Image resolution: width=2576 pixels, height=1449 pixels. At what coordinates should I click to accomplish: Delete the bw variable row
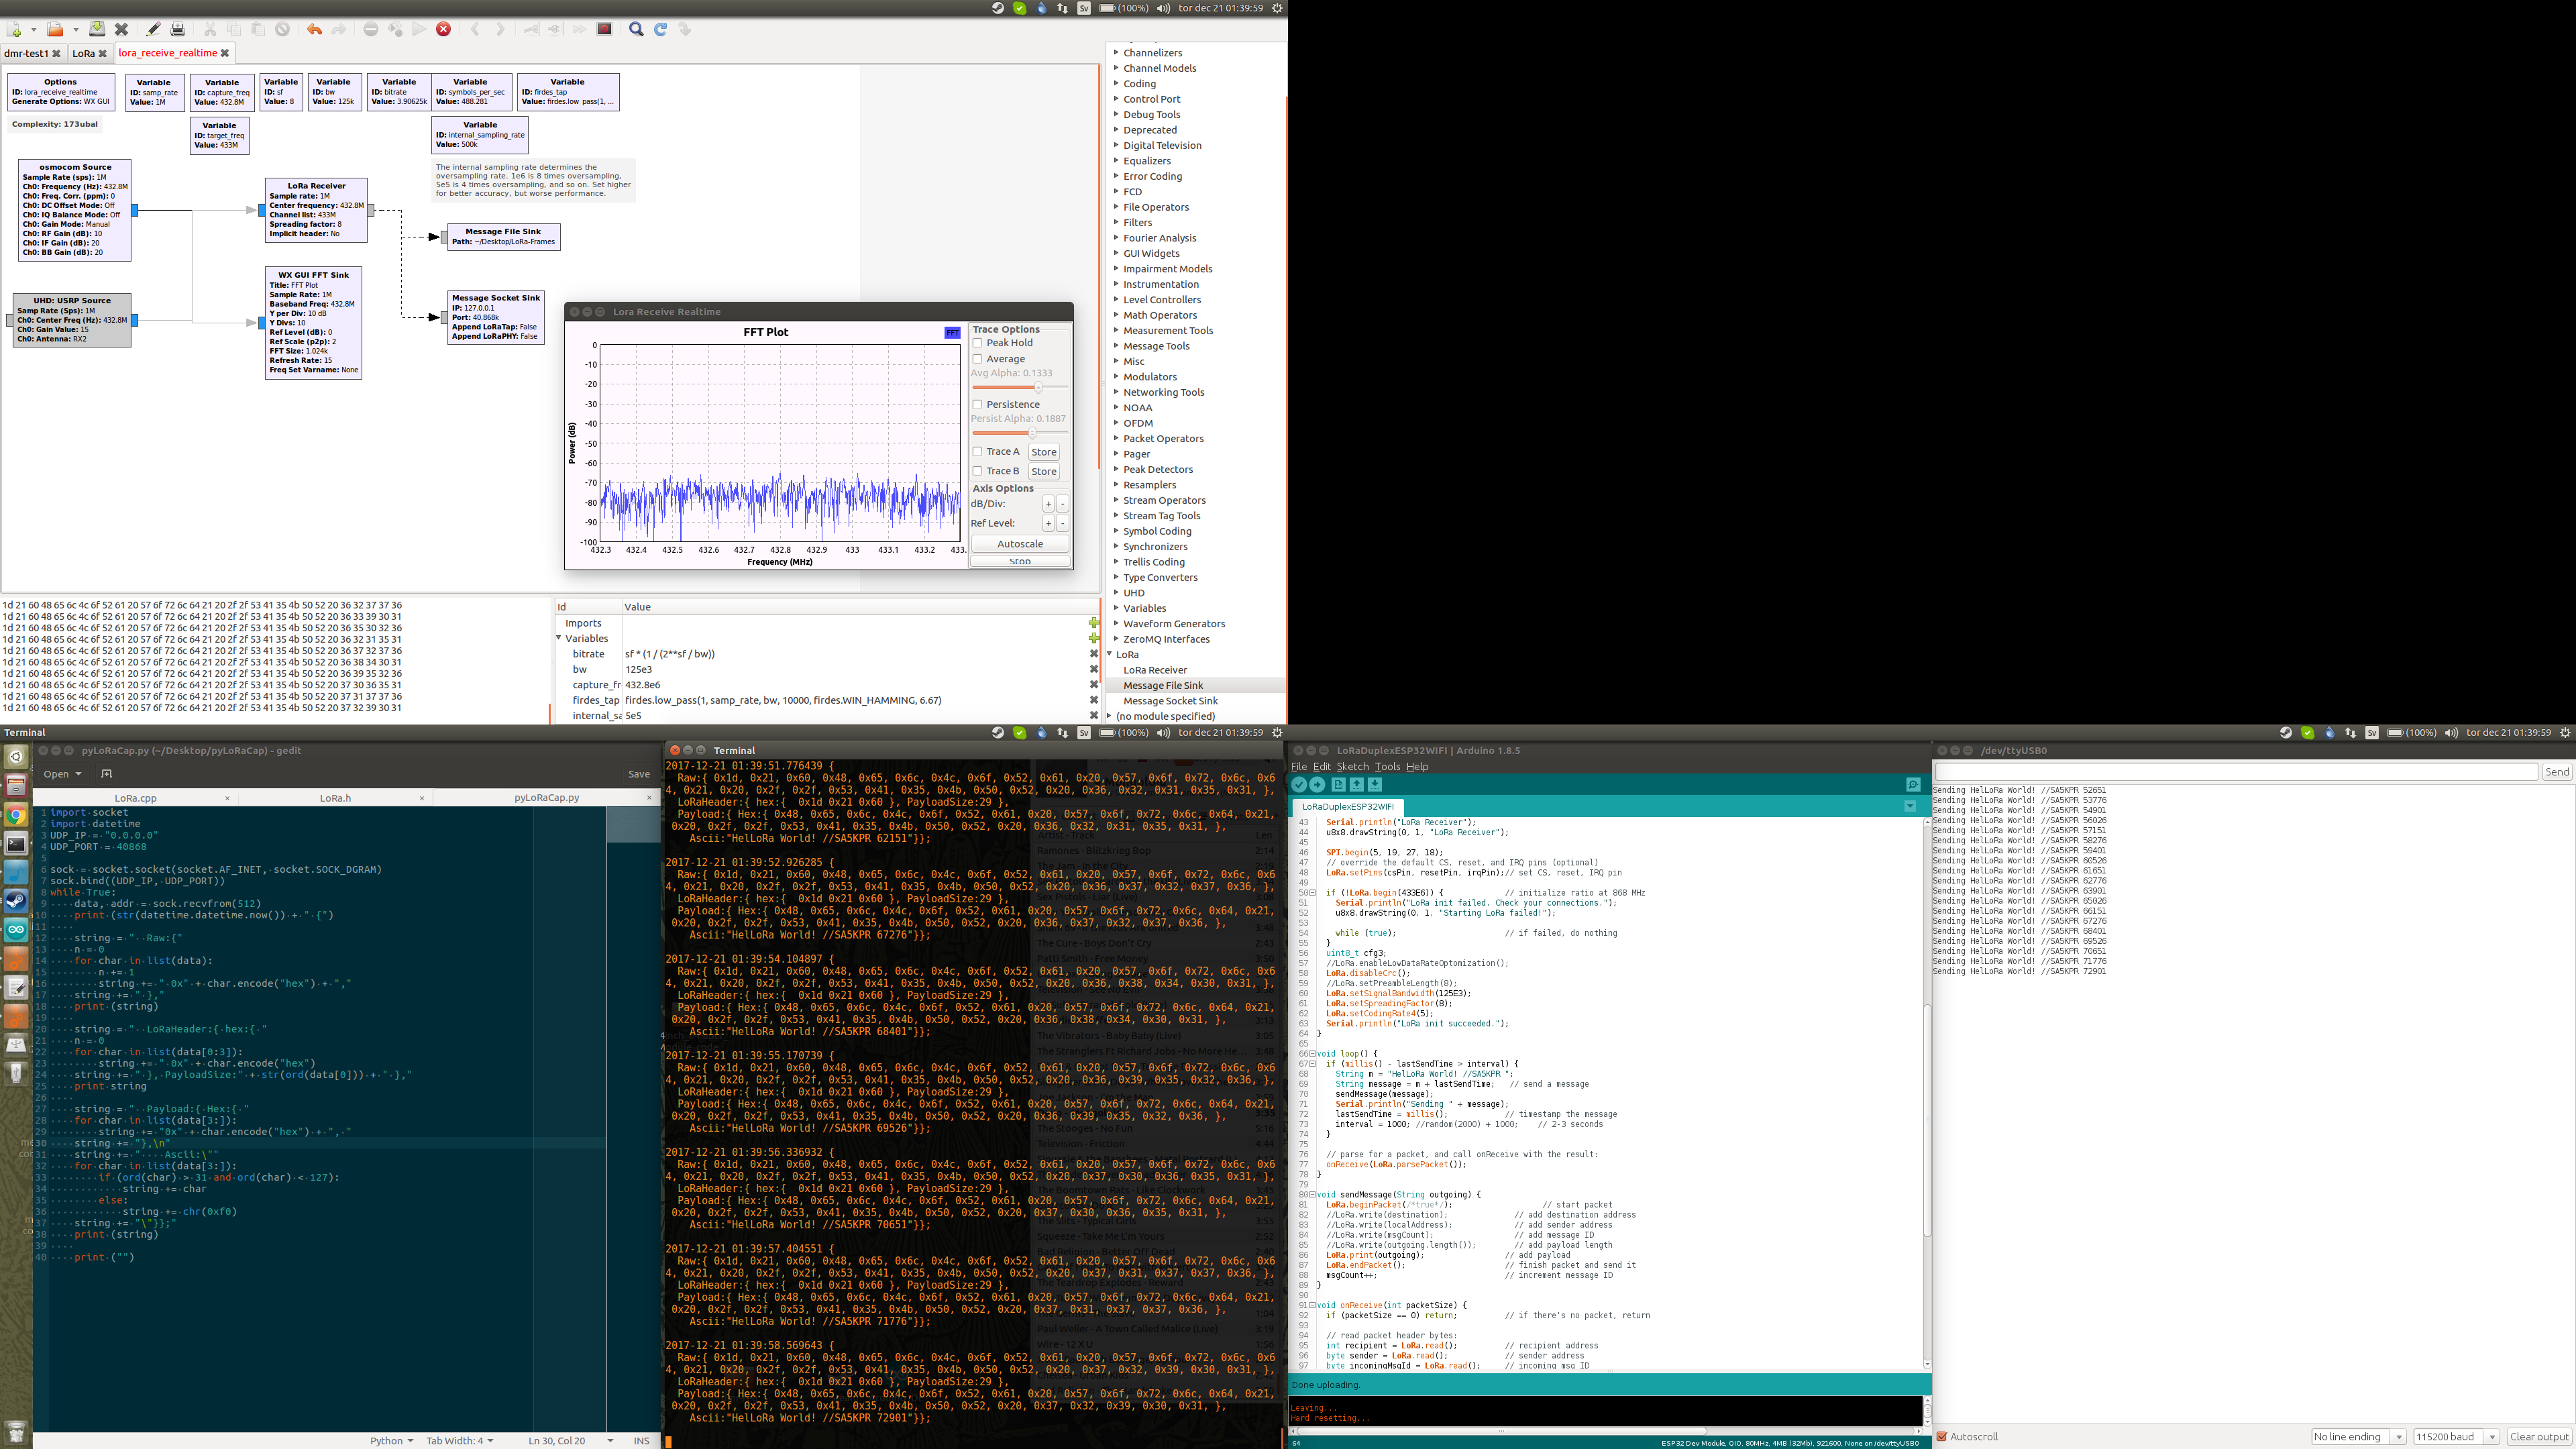[x=1094, y=669]
